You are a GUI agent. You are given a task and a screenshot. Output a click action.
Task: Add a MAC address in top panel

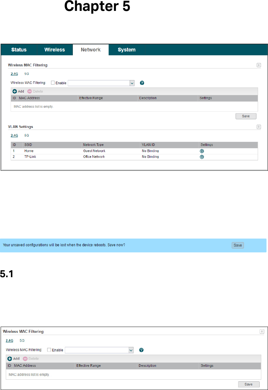(x=18, y=91)
